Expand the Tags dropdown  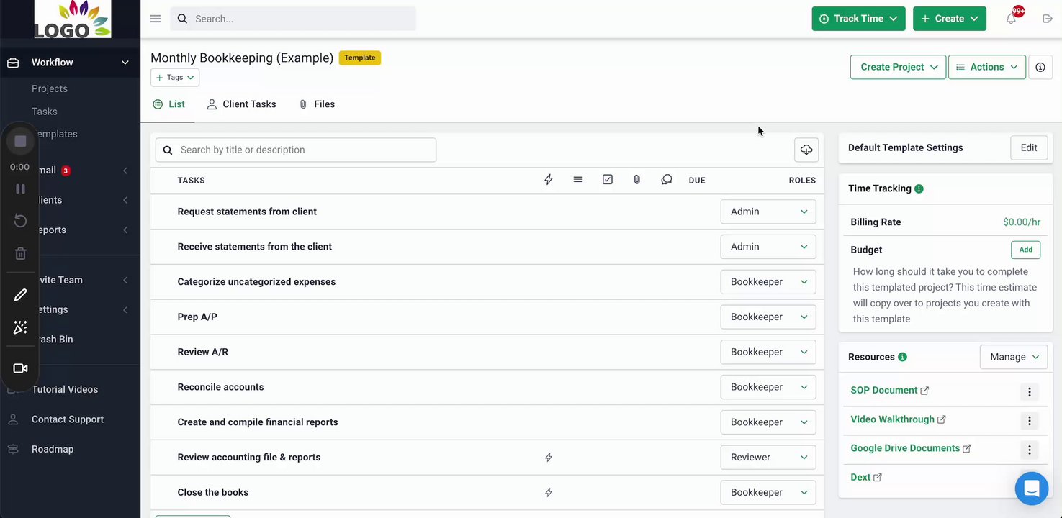point(175,77)
